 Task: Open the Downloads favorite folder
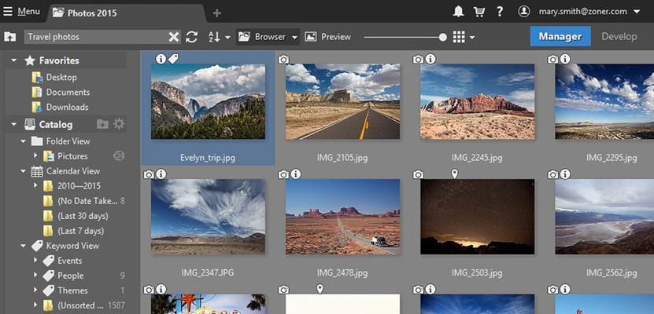pos(66,108)
